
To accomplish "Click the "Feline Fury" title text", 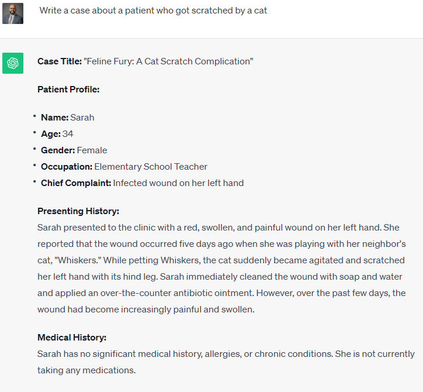I will tap(168, 61).
